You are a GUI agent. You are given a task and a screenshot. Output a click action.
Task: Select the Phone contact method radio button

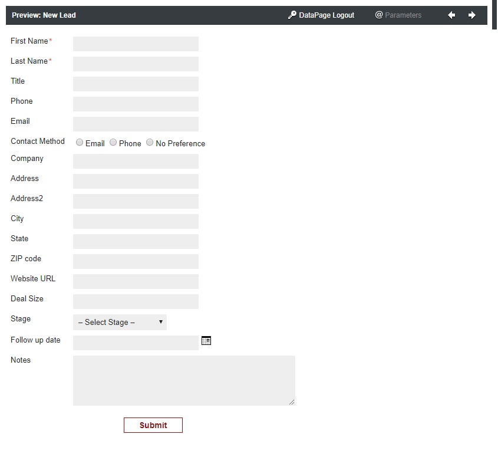(x=113, y=143)
